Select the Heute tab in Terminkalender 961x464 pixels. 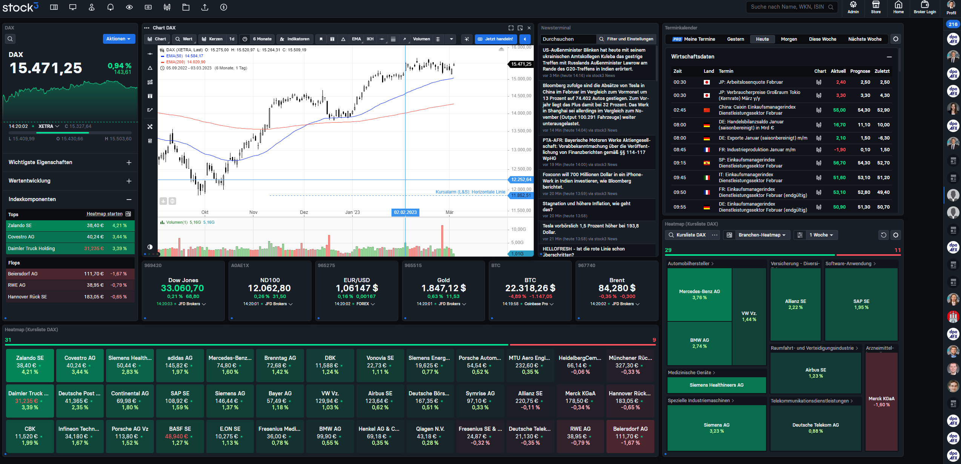pos(762,38)
